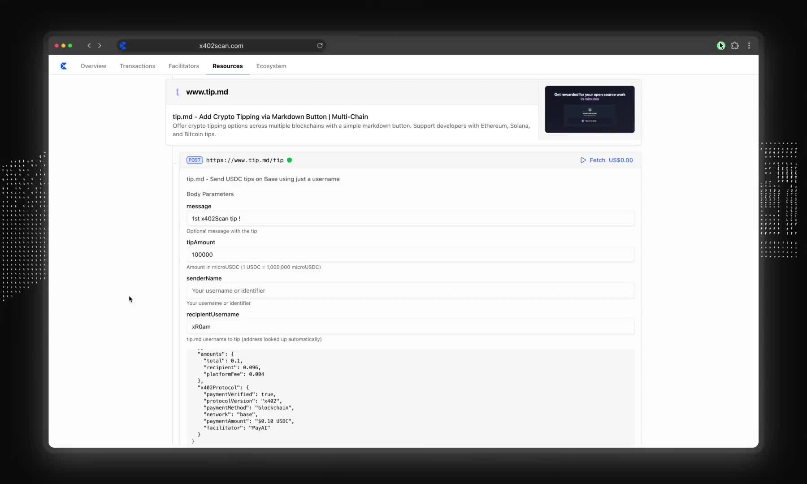The height and width of the screenshot is (484, 807).
Task: Click the https://www.tip.md/tip endpoint URL
Action: [245, 160]
